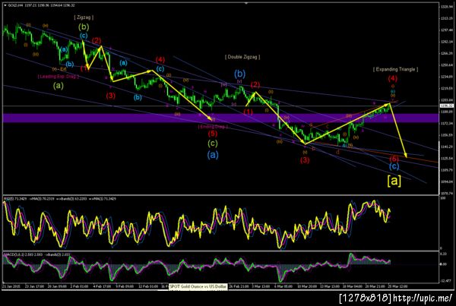Select the '[ Zigzag ]' chart label
Screen dimensions: 456x306
[x=84, y=17]
